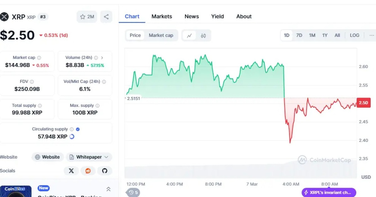376x197 pixels.
Task: Open the Reddit social link
Action: pos(88,171)
